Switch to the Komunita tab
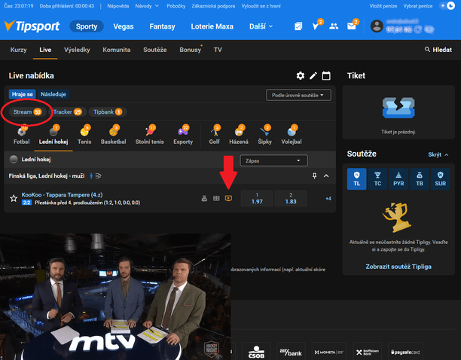 click(117, 50)
